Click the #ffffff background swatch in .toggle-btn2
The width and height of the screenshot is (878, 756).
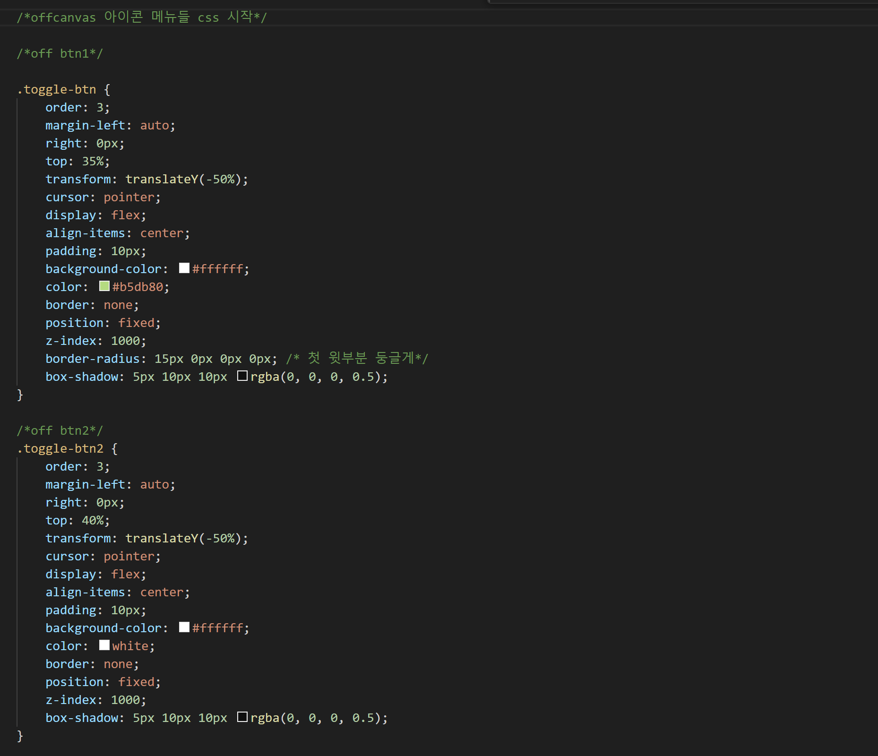tap(184, 627)
